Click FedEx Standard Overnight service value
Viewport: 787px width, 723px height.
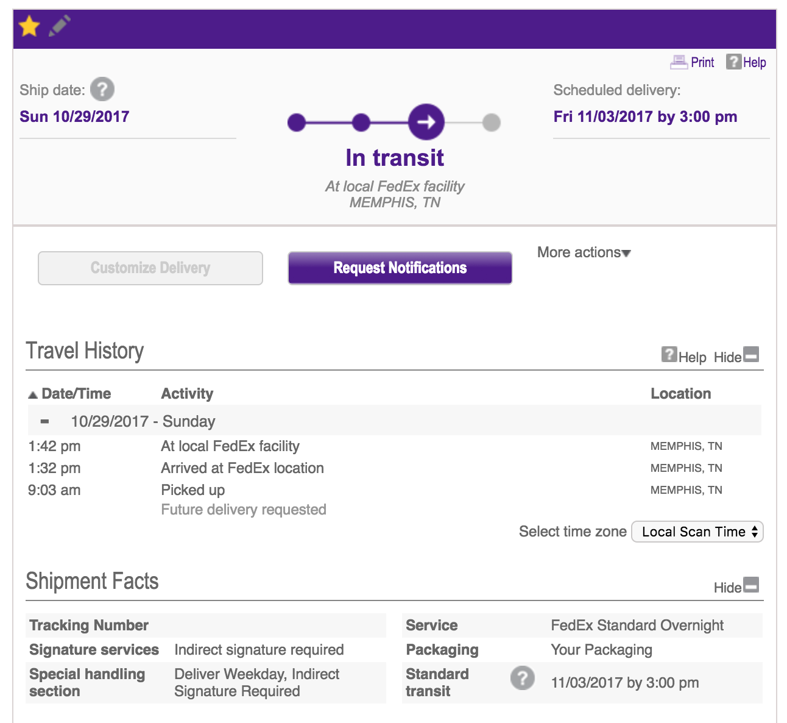pos(637,625)
